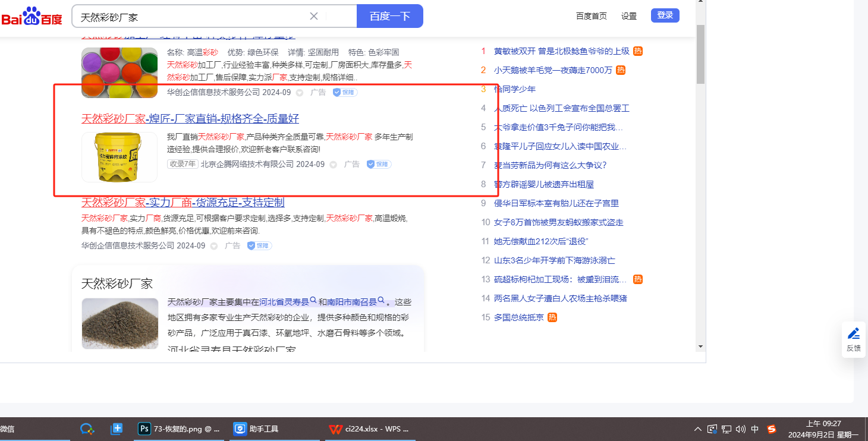Image resolution: width=868 pixels, height=441 pixels.
Task: Click the 助手工具 taskbar app
Action: pyautogui.click(x=256, y=429)
